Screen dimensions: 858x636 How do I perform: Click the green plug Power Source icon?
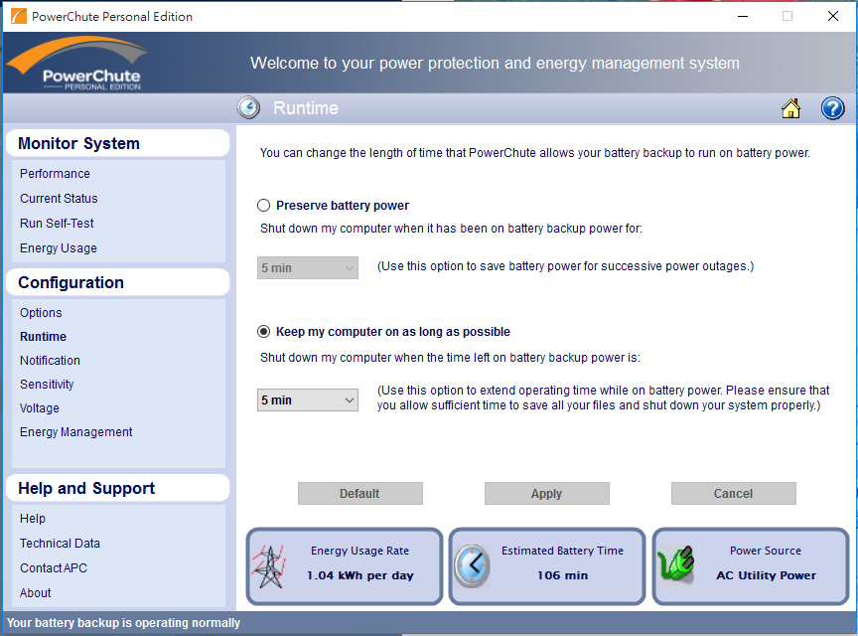[x=675, y=563]
